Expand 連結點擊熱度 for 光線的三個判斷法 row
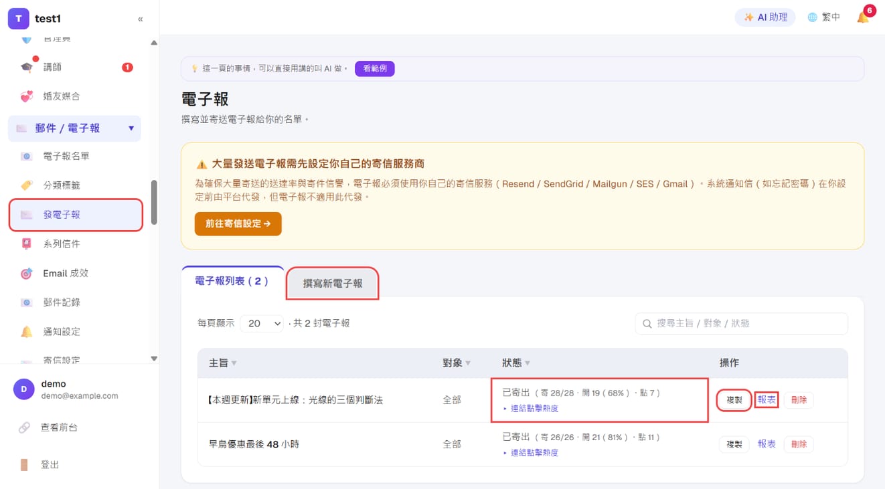Viewport: 885px width, 489px height. click(530, 408)
